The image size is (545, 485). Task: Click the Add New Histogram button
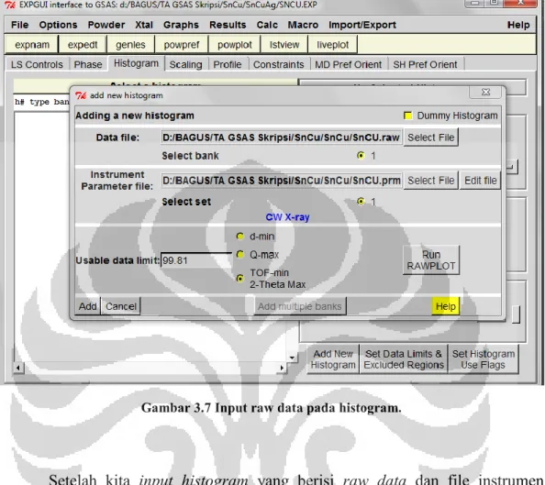click(333, 359)
